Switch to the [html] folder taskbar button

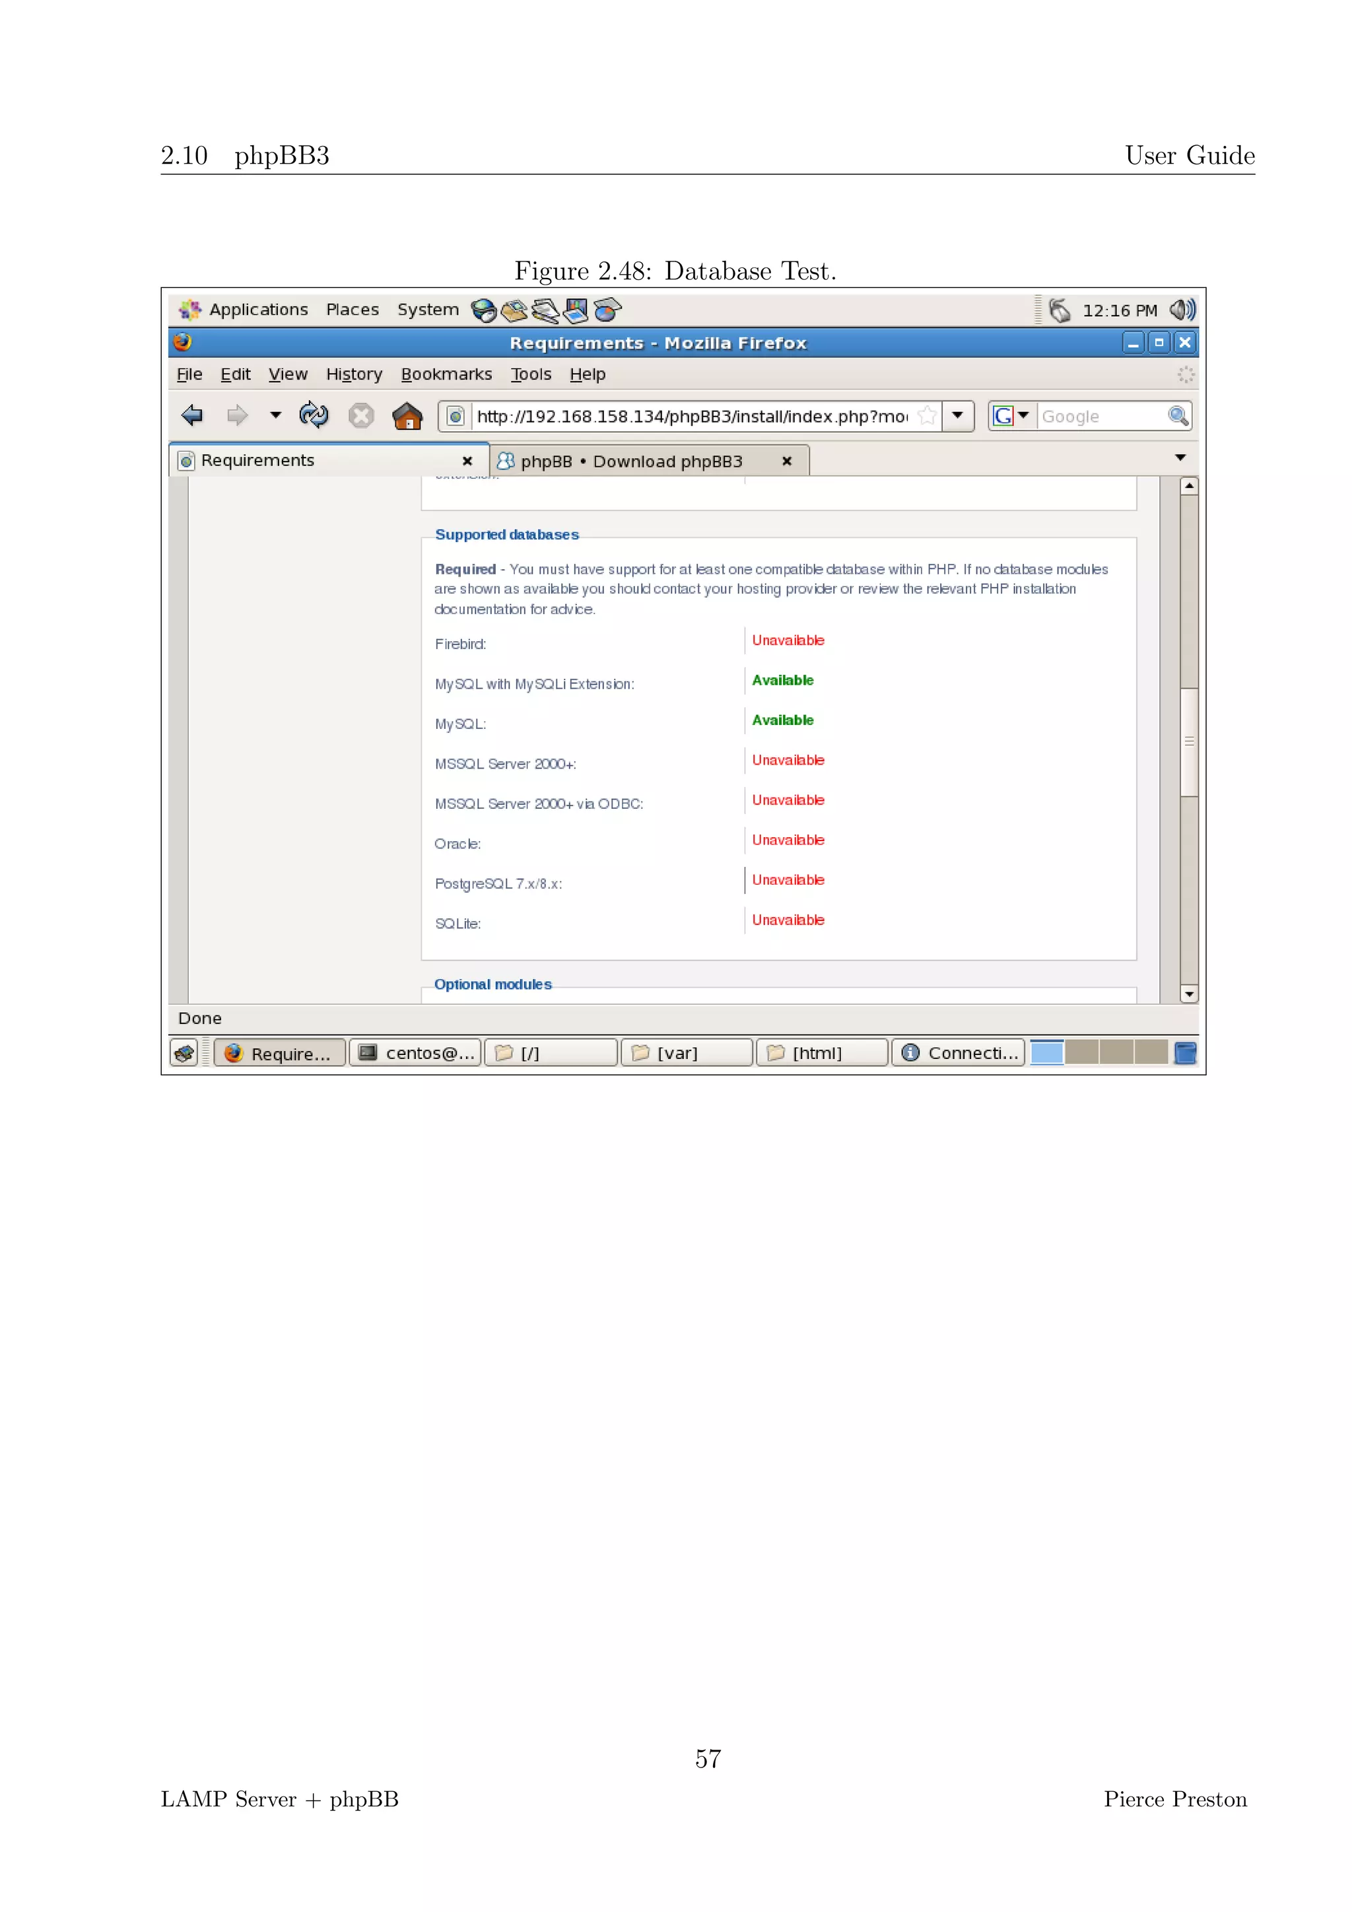click(x=823, y=1054)
